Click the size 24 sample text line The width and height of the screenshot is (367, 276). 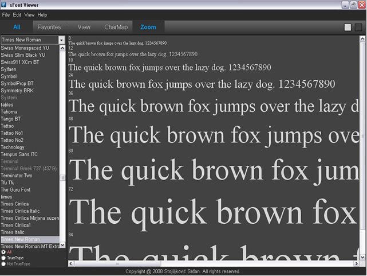tap(202, 84)
